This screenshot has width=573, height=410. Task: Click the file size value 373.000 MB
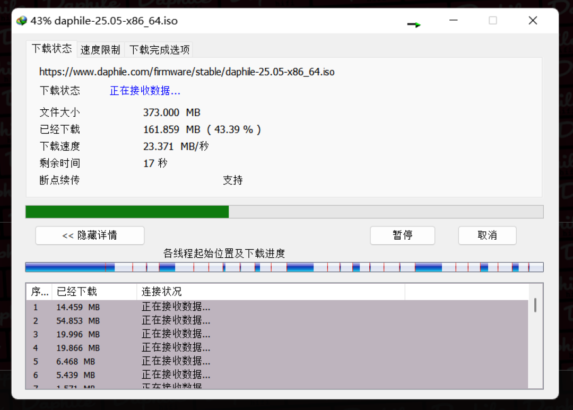[172, 112]
